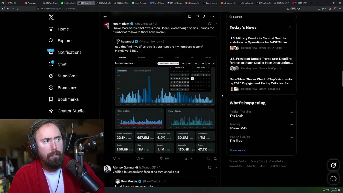Click the header share icon
The image size is (343, 193).
tap(205, 17)
